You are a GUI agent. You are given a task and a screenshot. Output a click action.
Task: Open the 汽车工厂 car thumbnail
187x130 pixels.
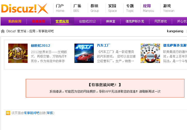pos(84,53)
